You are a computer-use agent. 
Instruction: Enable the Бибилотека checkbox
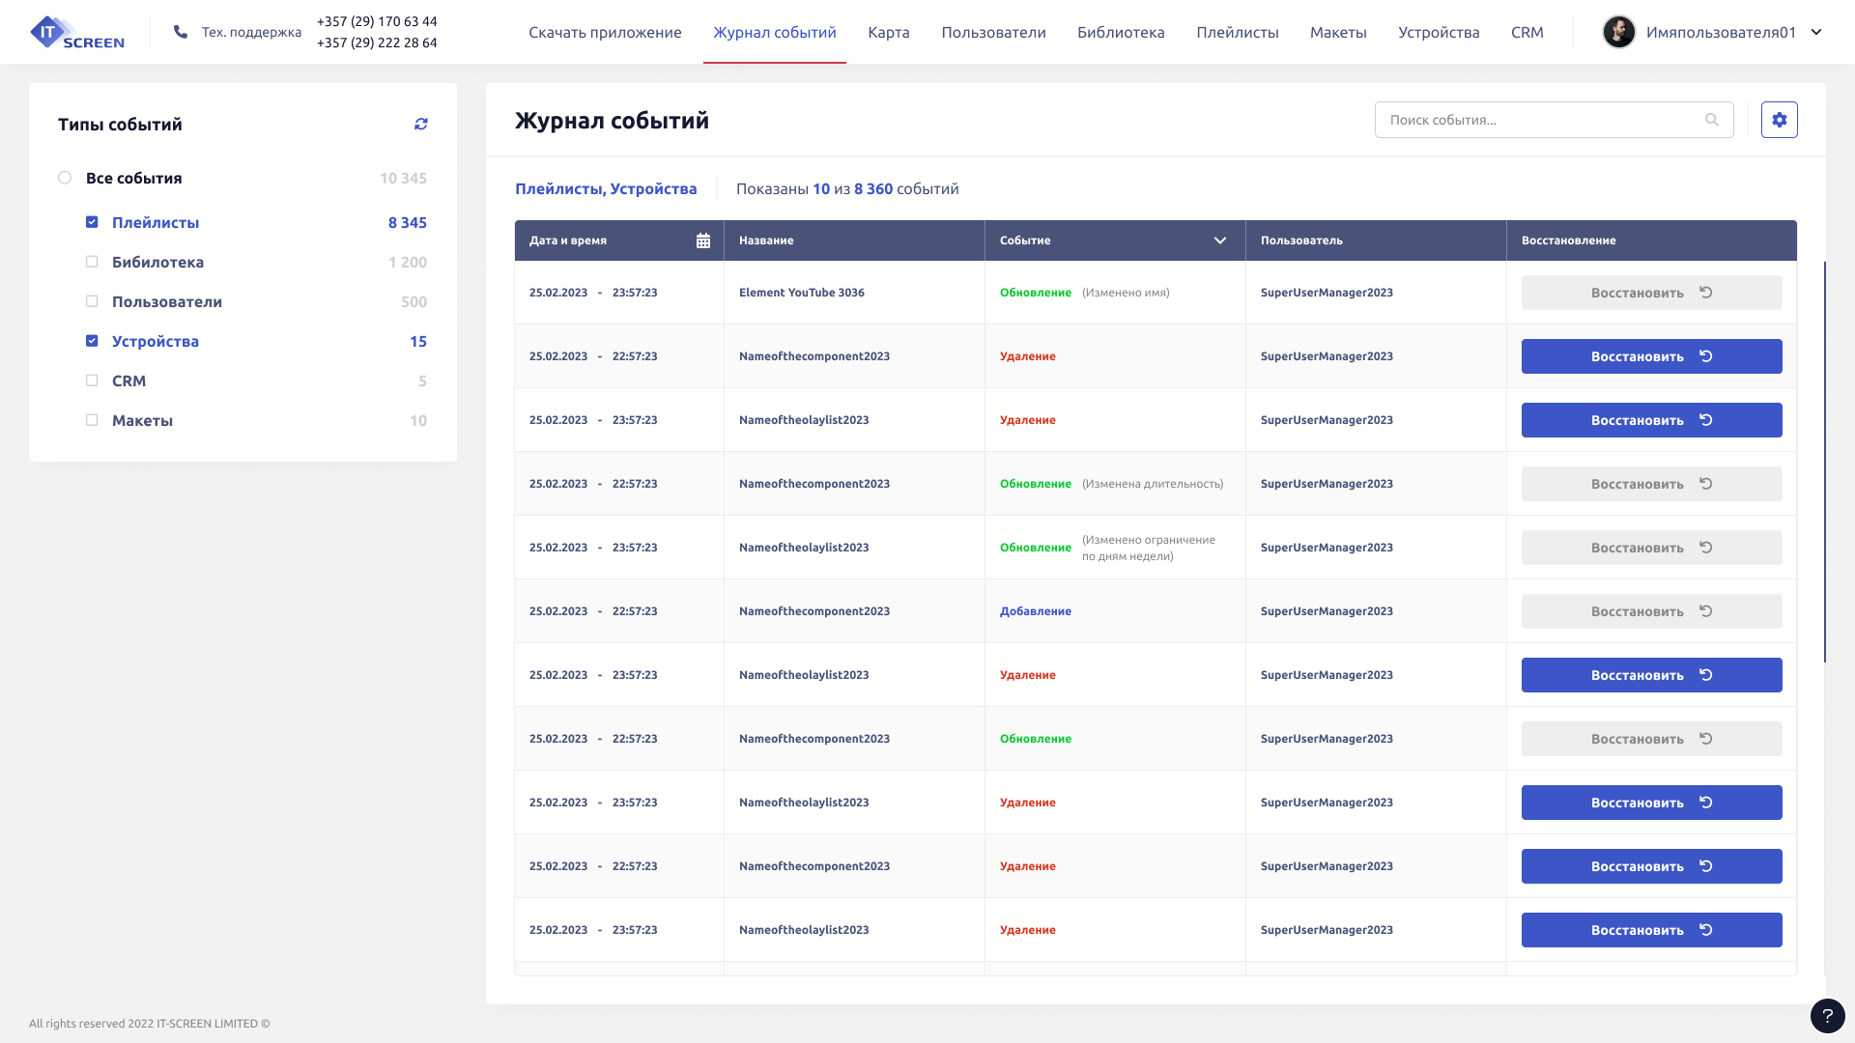(92, 262)
